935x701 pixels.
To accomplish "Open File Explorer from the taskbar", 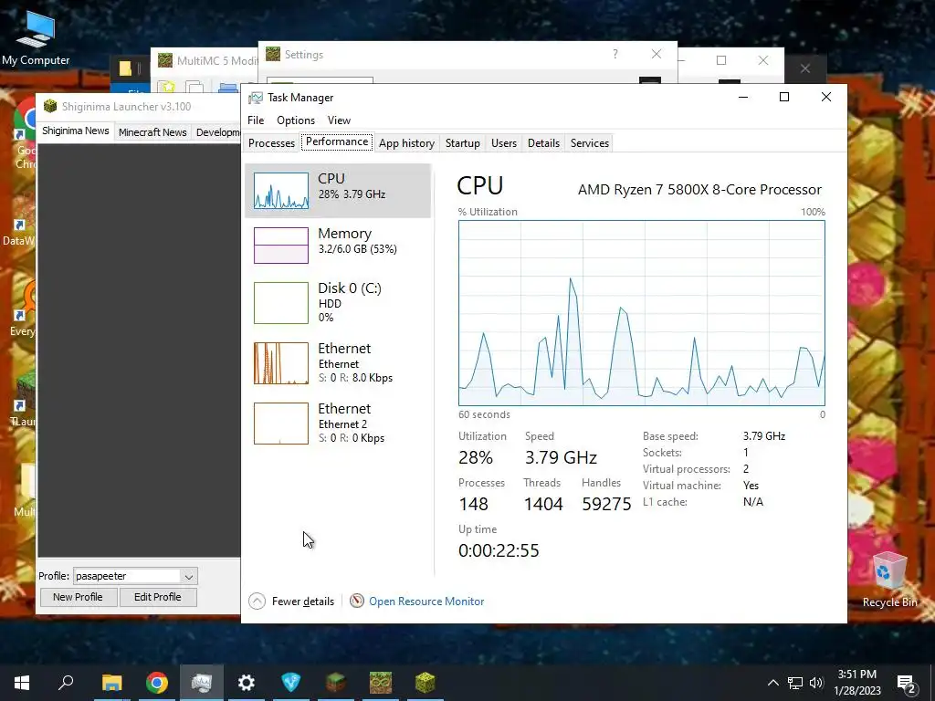I will tap(111, 683).
